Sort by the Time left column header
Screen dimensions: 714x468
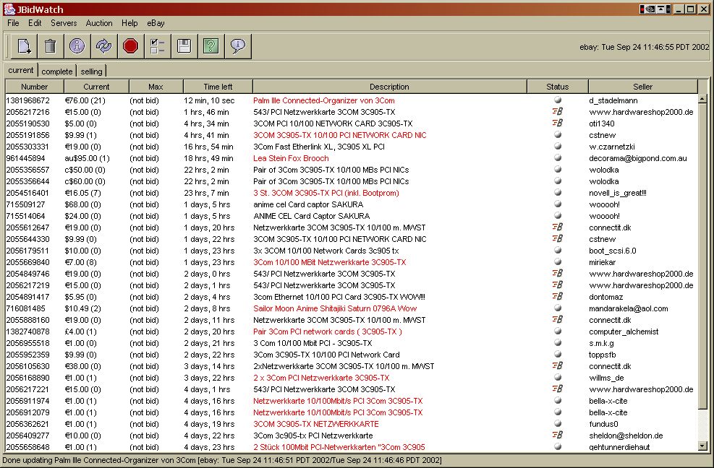point(218,87)
